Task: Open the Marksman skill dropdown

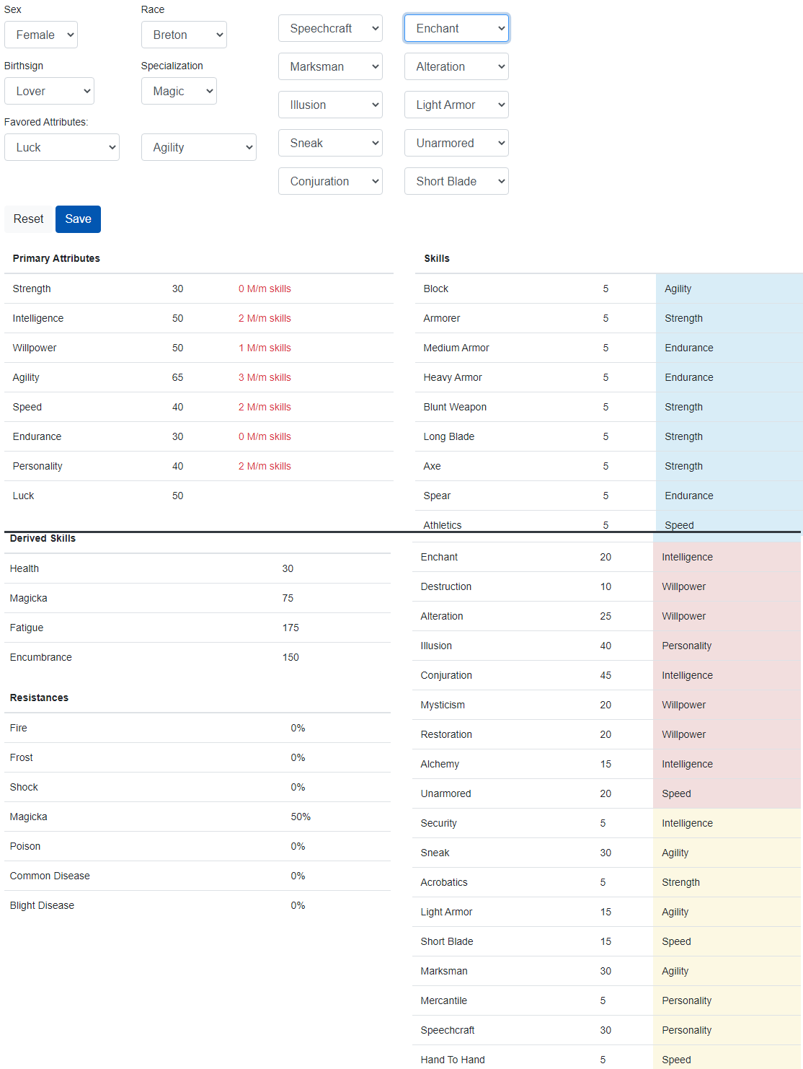Action: tap(330, 66)
